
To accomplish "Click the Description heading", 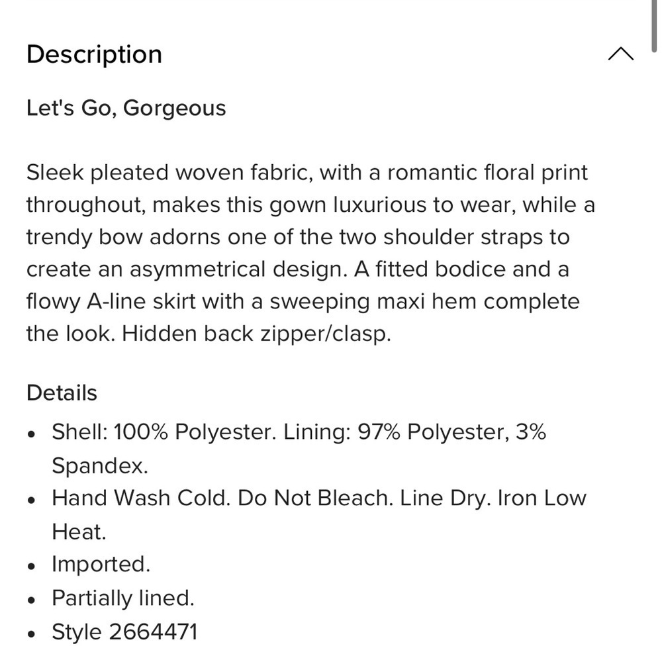I will [x=94, y=54].
